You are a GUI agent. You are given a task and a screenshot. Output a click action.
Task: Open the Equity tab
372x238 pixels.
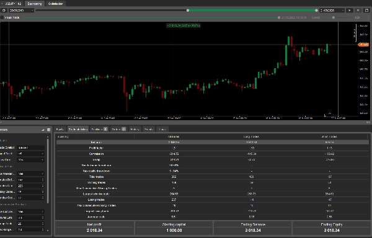pos(60,129)
